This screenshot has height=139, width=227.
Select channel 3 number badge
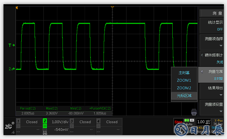click(72, 121)
